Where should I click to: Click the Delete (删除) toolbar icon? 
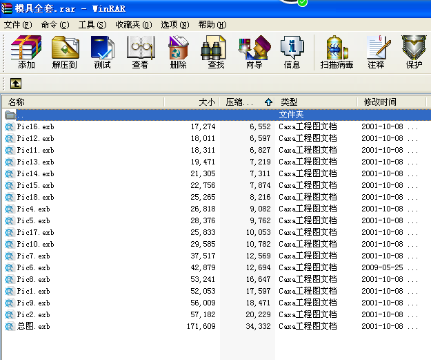tap(178, 52)
